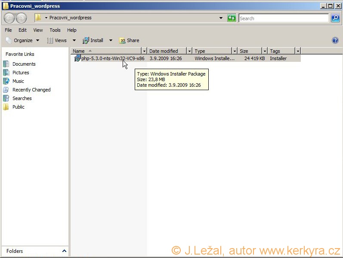Open the Help question mark icon
Image resolution: width=343 pixels, height=258 pixels.
pos(335,40)
